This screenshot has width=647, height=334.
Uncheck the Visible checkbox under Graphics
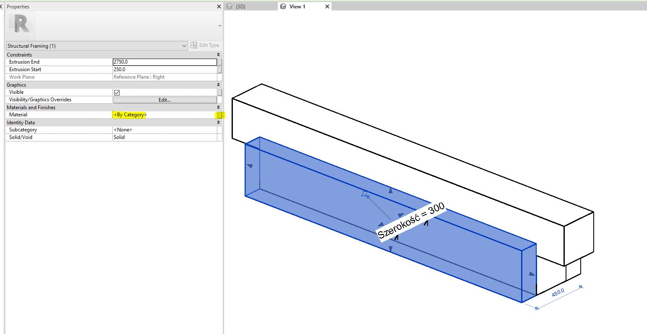[x=117, y=92]
